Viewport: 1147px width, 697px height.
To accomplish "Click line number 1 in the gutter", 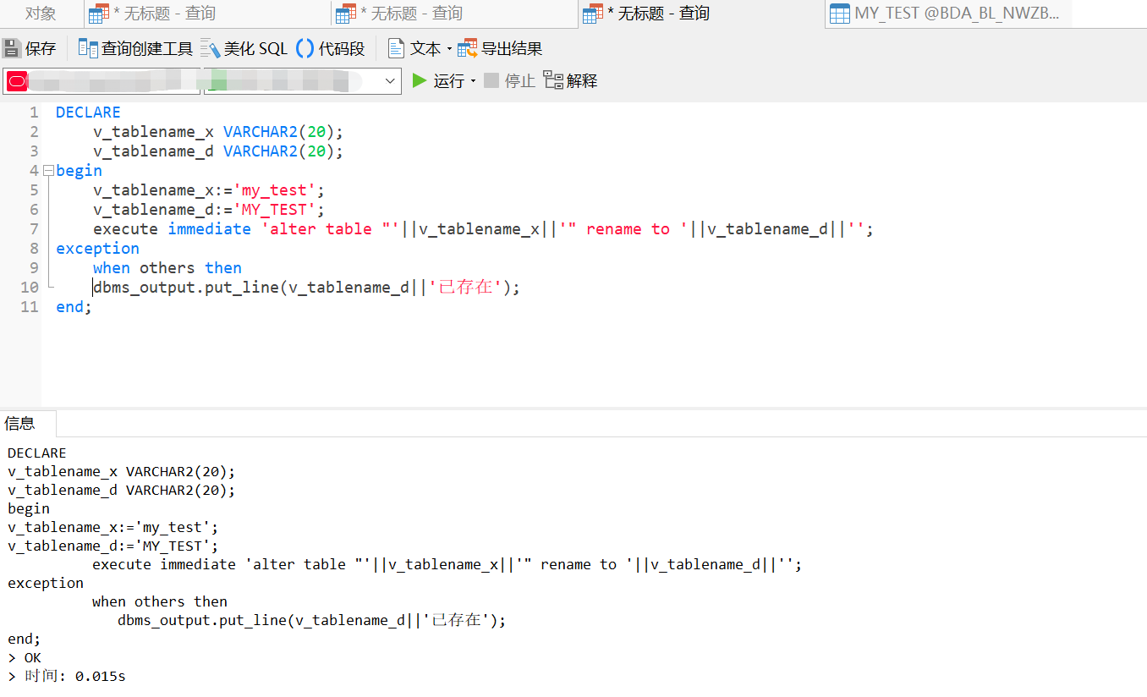I will tap(34, 113).
